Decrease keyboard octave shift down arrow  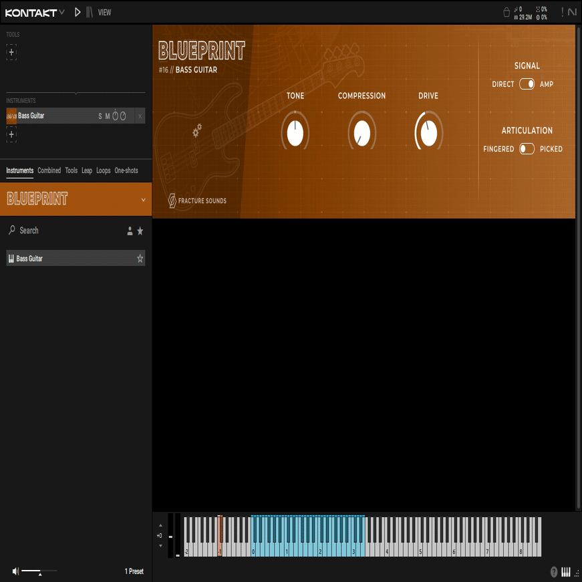pos(160,546)
